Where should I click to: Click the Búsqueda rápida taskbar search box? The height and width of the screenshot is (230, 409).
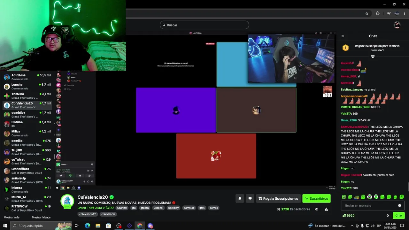tap(42, 226)
